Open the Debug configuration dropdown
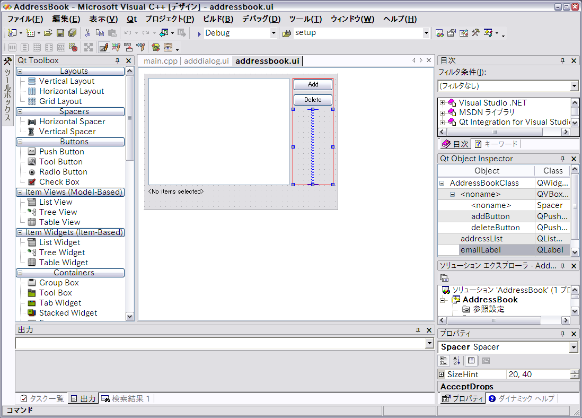This screenshot has height=418, width=582. coord(274,33)
